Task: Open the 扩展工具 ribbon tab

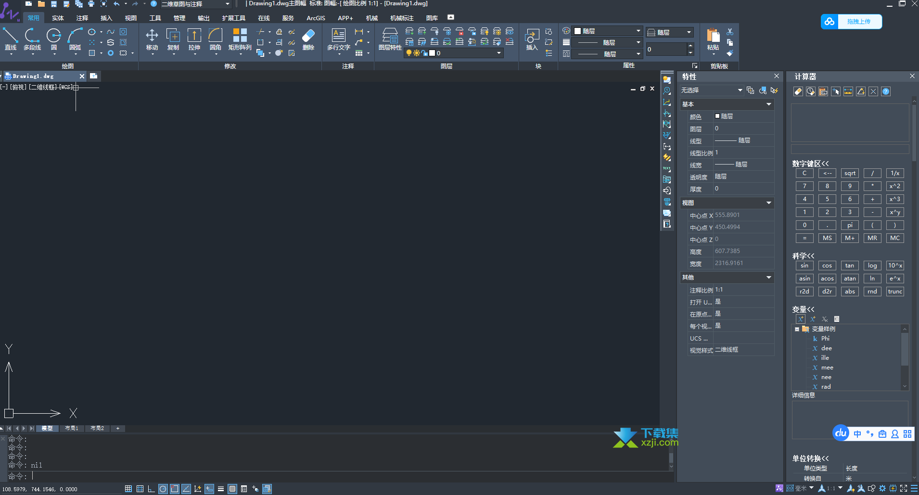Action: pos(234,18)
